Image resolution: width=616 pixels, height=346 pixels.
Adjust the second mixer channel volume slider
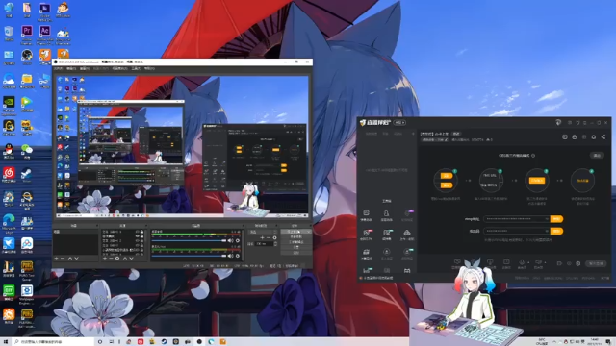click(x=189, y=256)
